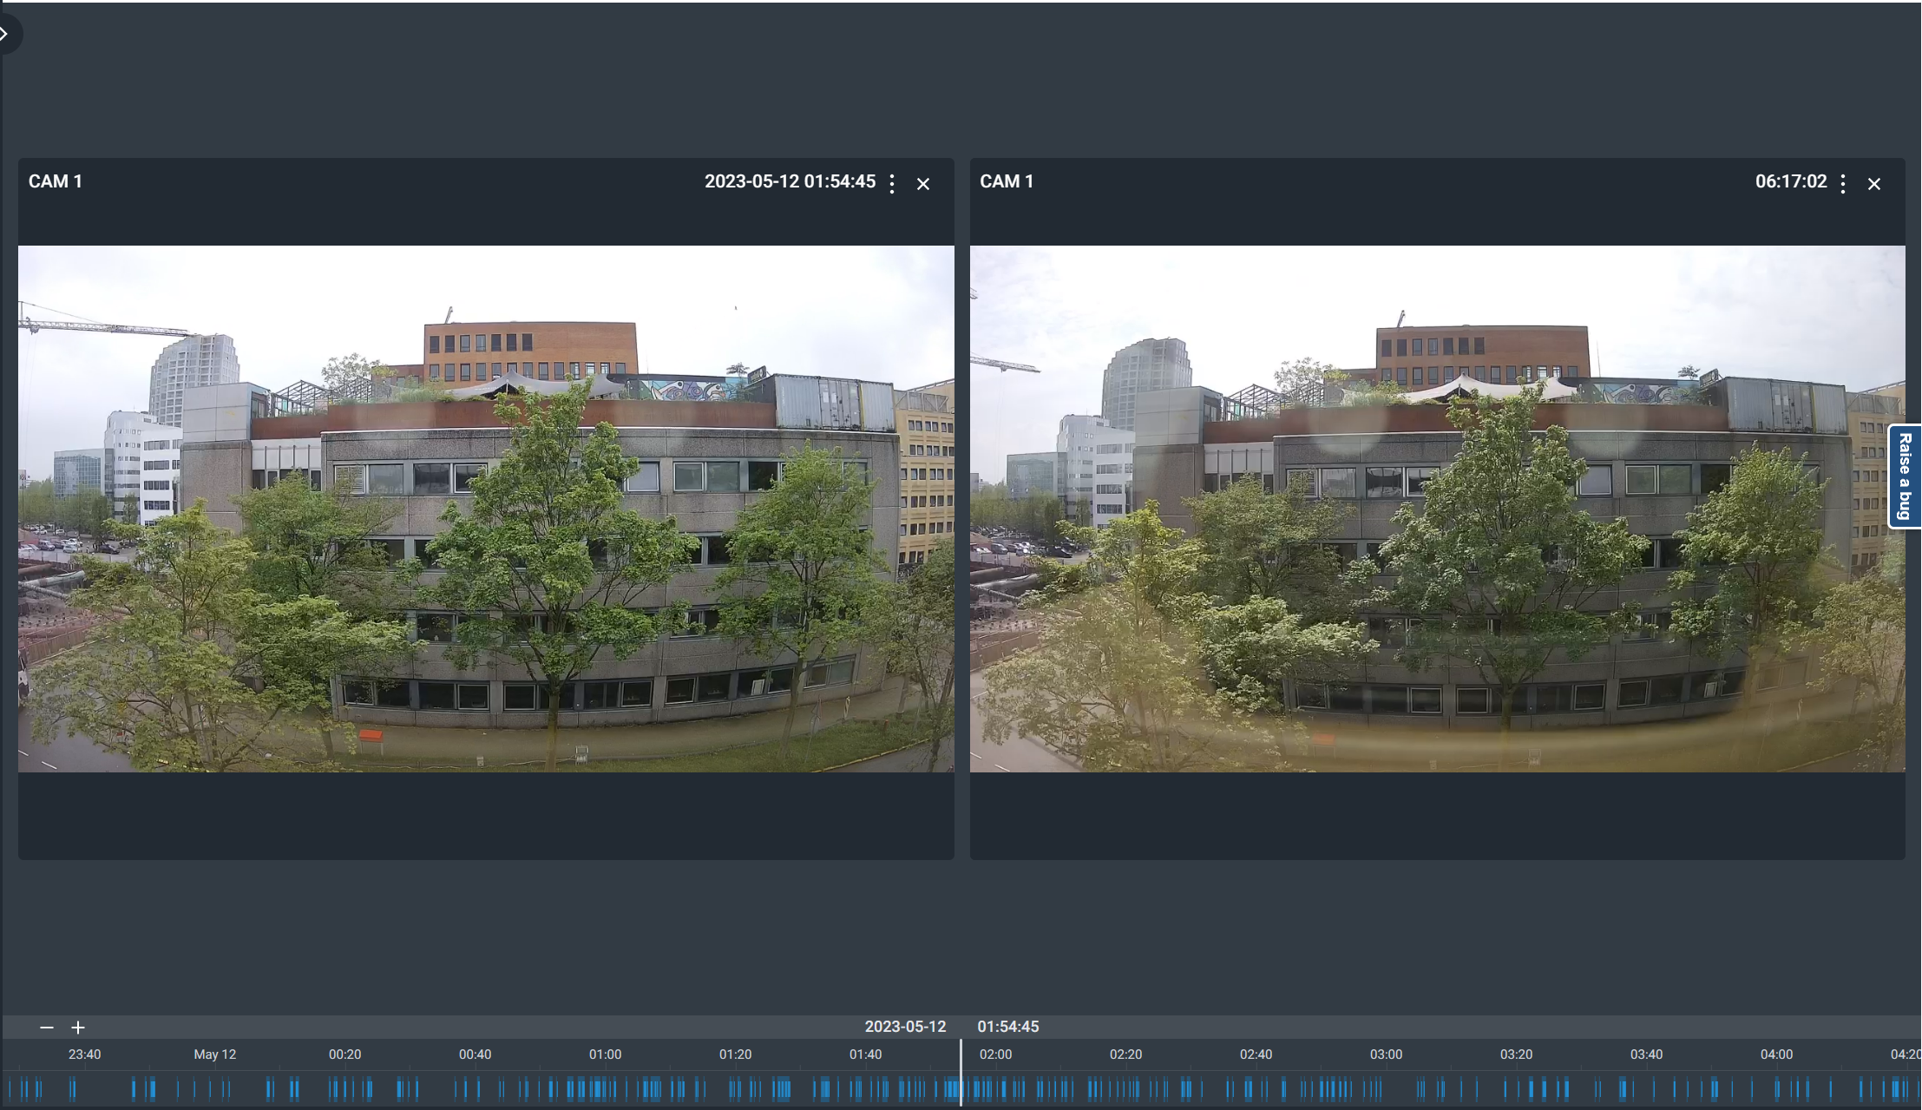1922x1110 pixels.
Task: Zoom in the timeline with plus icon
Action: 78,1028
